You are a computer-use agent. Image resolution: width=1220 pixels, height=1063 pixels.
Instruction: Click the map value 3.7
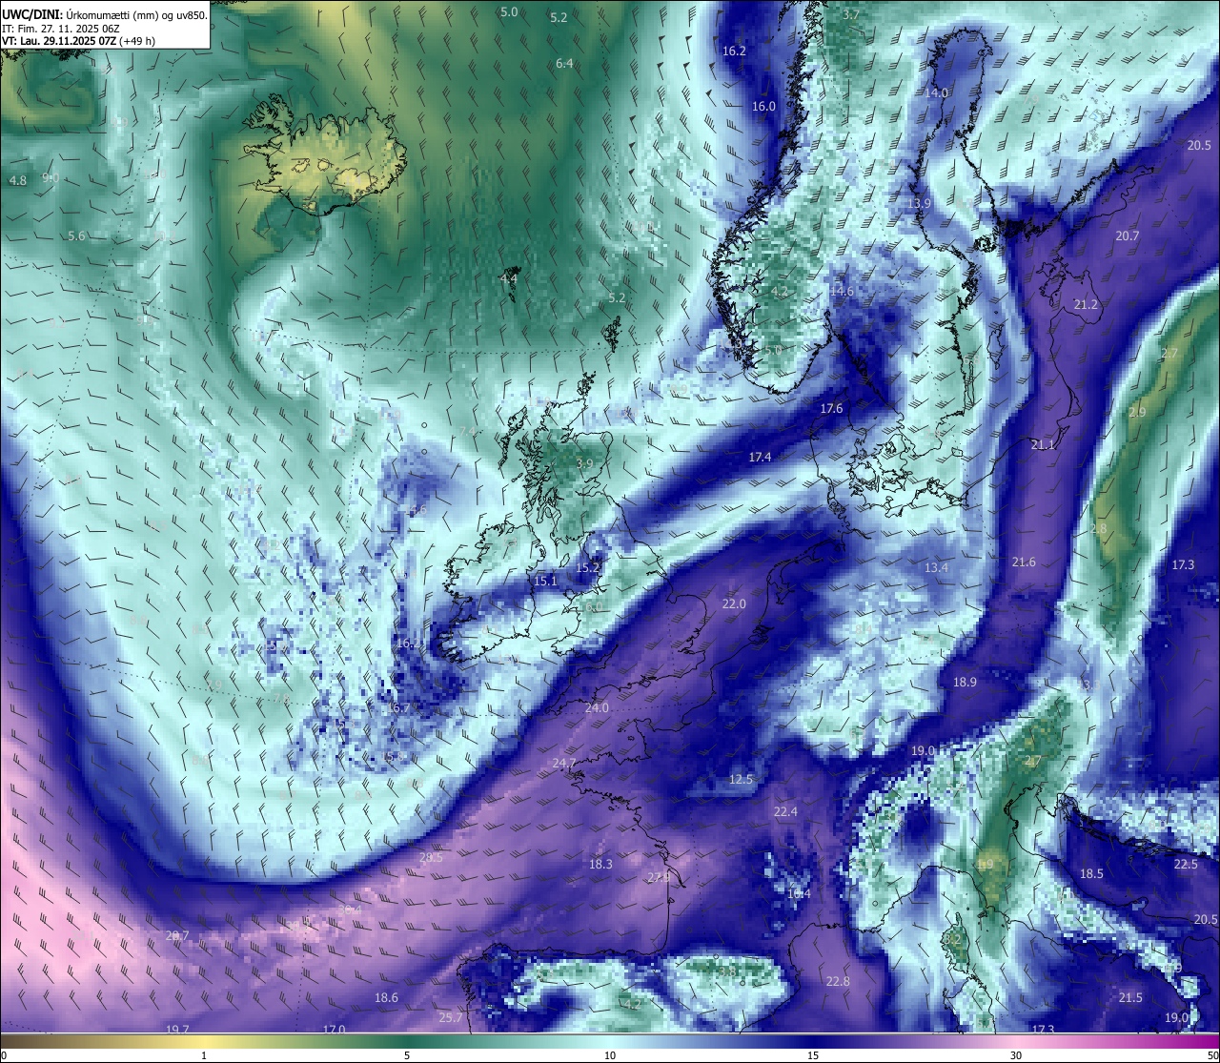(851, 15)
